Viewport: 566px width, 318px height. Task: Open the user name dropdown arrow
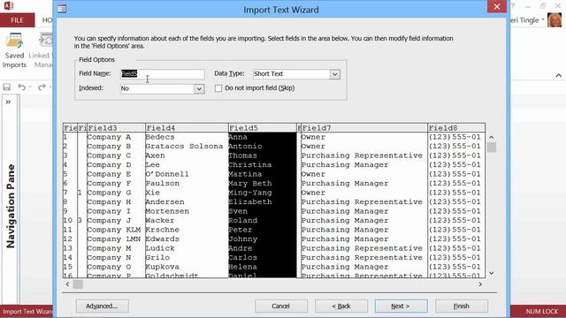point(543,19)
